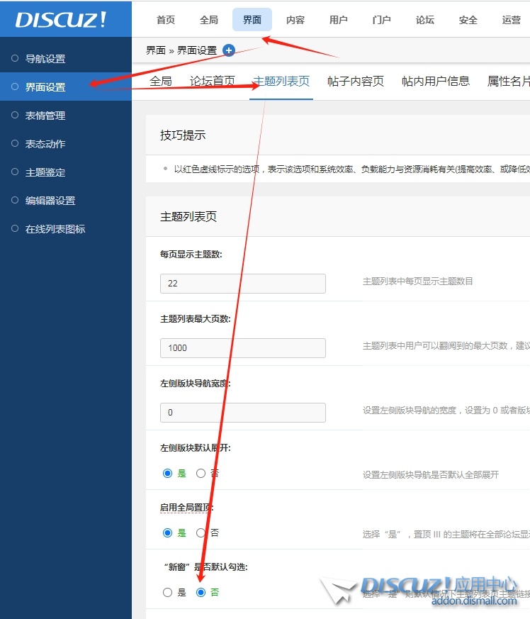Open 全局 in top navigation
Viewport: 530px width, 619px height.
(209, 20)
